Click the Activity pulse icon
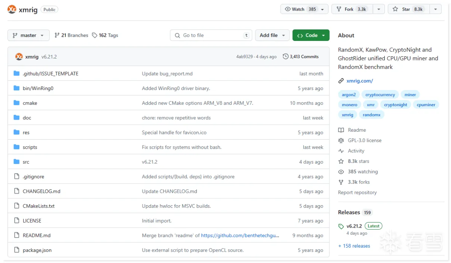The height and width of the screenshot is (263, 451). (x=341, y=151)
